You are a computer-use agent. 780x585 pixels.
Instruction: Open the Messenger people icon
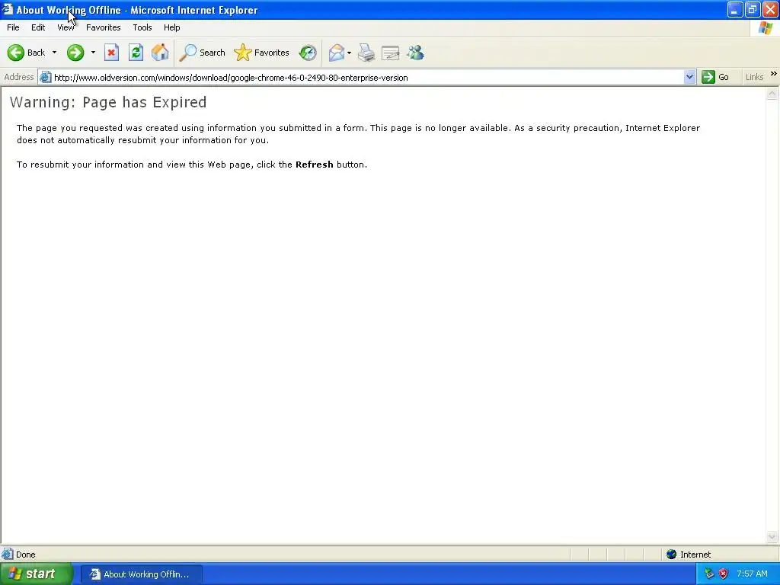(x=415, y=53)
